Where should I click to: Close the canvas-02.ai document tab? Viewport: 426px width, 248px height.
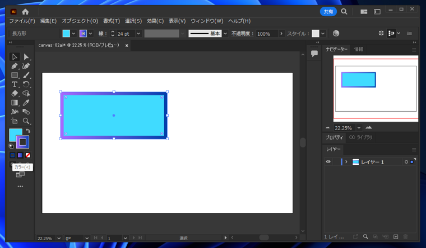(x=127, y=45)
